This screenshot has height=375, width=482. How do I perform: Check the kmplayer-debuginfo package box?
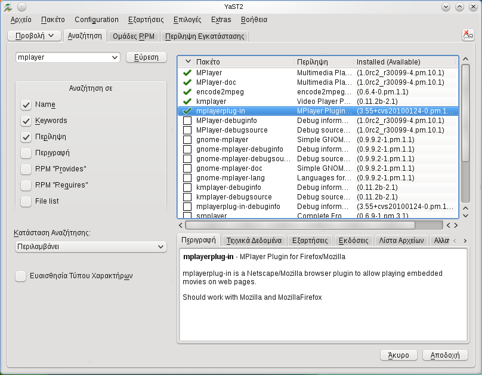click(187, 187)
